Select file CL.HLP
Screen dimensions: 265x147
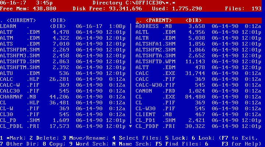pos(63,103)
